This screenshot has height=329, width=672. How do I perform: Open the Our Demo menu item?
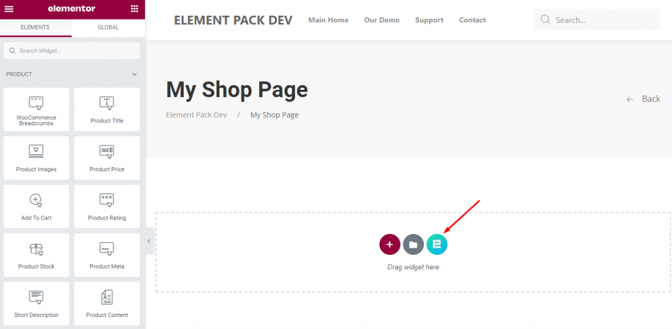[x=382, y=20]
